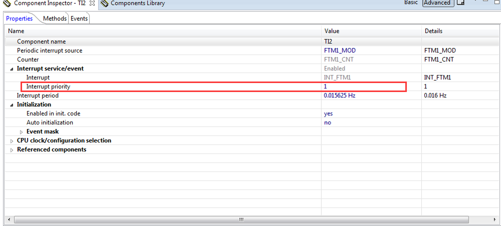This screenshot has height=226, width=501.
Task: Toggle the Enabled in init. code yes value
Action: (371, 113)
